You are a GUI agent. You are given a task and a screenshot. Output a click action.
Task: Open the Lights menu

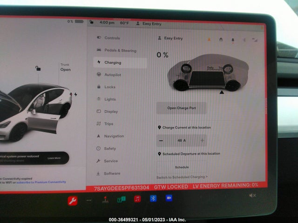coord(106,99)
